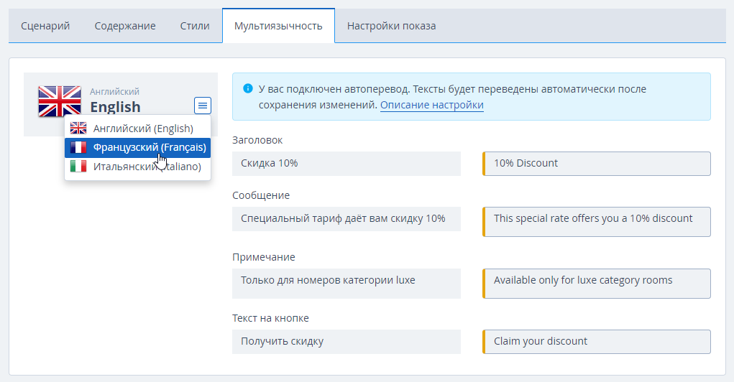Open the Содержание tab
Viewport: 734px width, 382px height.
pyautogui.click(x=125, y=26)
